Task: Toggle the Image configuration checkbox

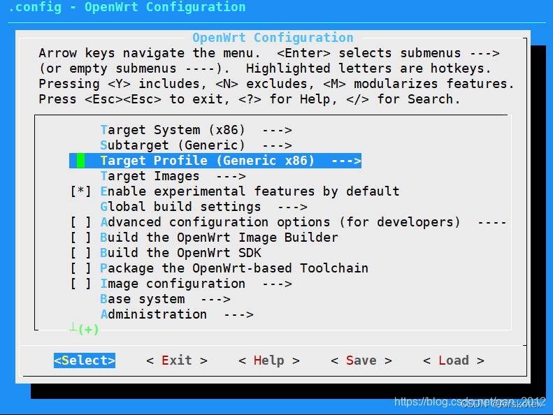Action: click(x=81, y=284)
